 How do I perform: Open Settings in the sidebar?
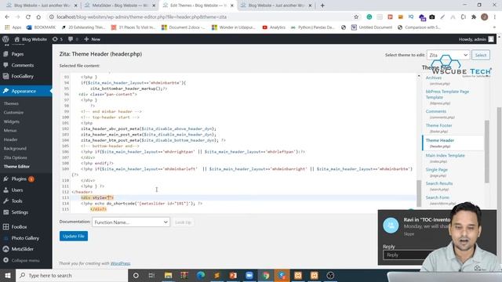(x=20, y=212)
